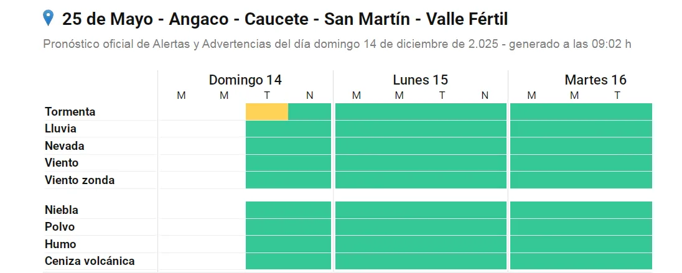This screenshot has height=273, width=682.
Task: Click green Viento zonda bar under Martes 16
Action: pyautogui.click(x=581, y=180)
